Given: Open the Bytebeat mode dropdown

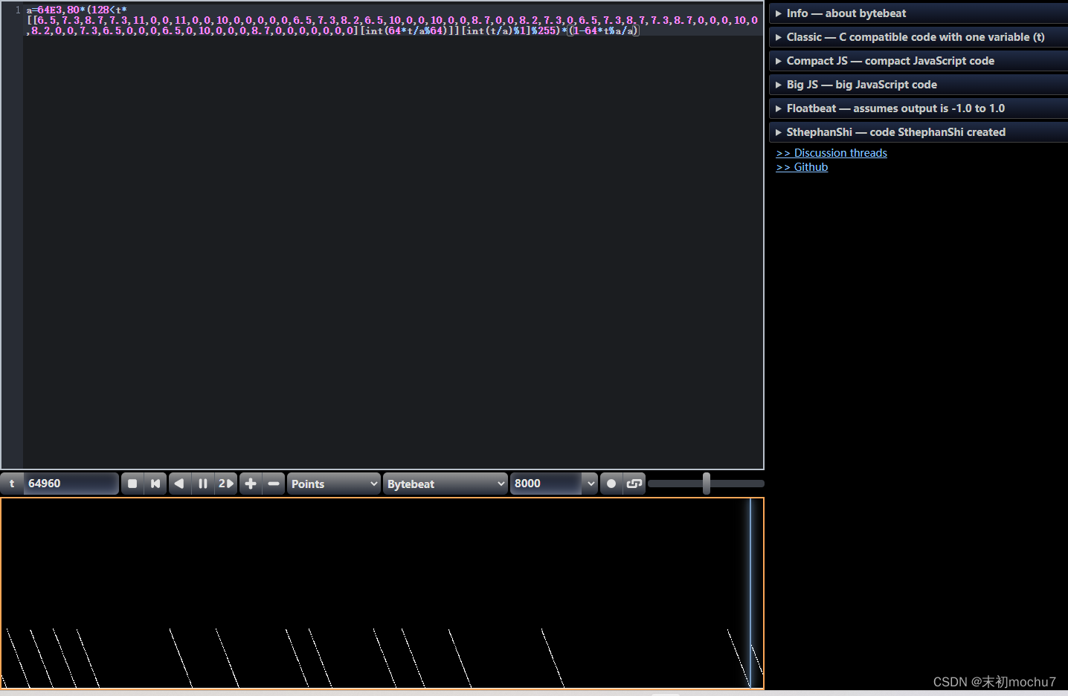Looking at the screenshot, I should pos(445,484).
